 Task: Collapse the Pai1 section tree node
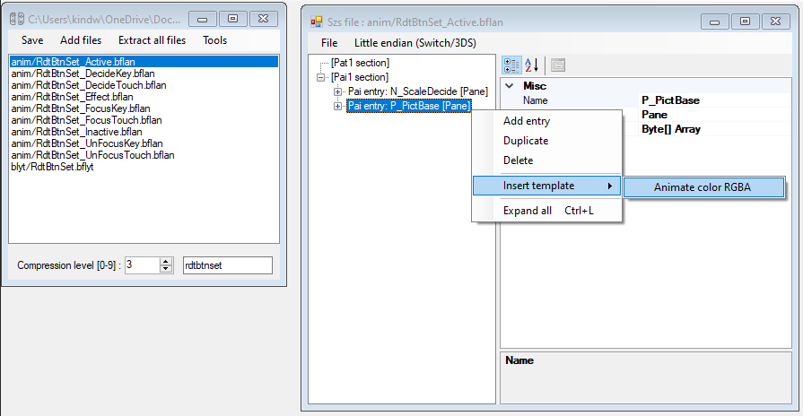(322, 77)
